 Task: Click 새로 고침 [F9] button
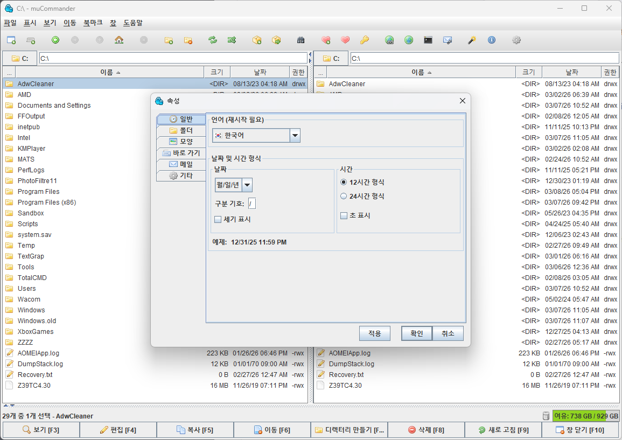click(x=503, y=430)
